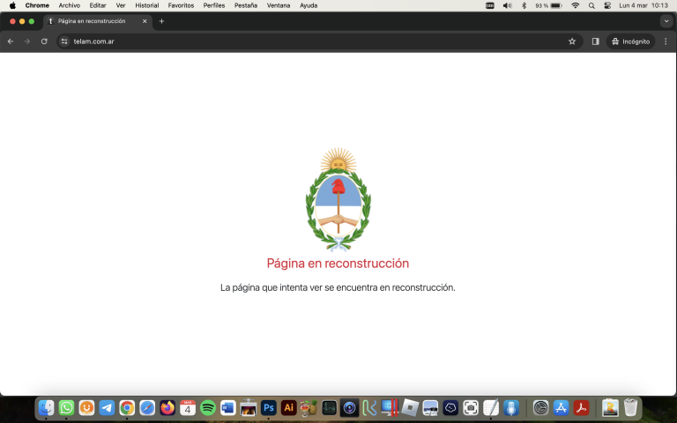View site information icon in address bar

64,41
